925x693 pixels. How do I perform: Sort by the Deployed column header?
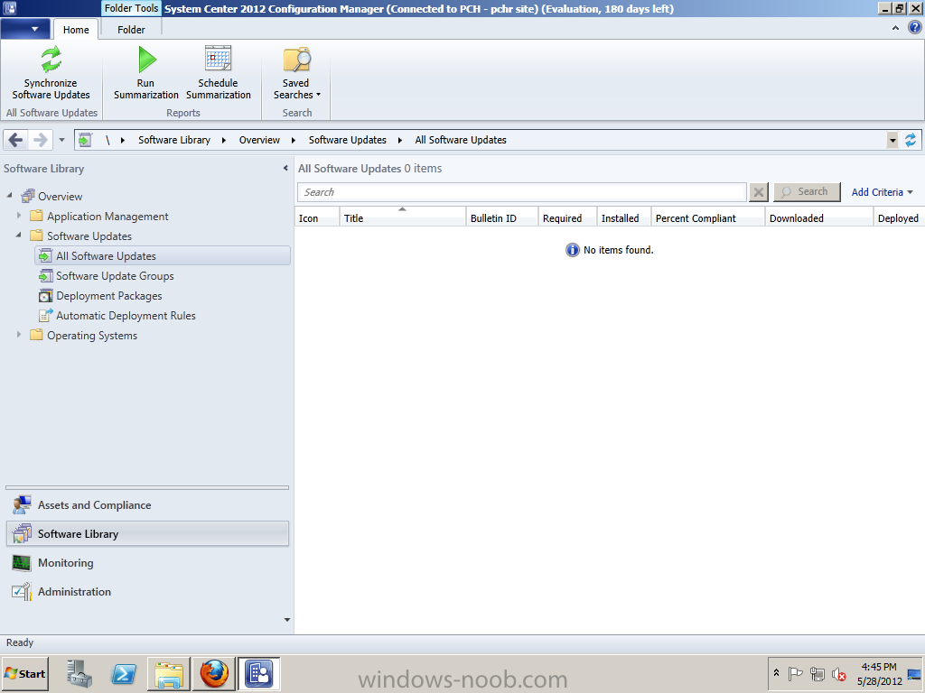(899, 217)
